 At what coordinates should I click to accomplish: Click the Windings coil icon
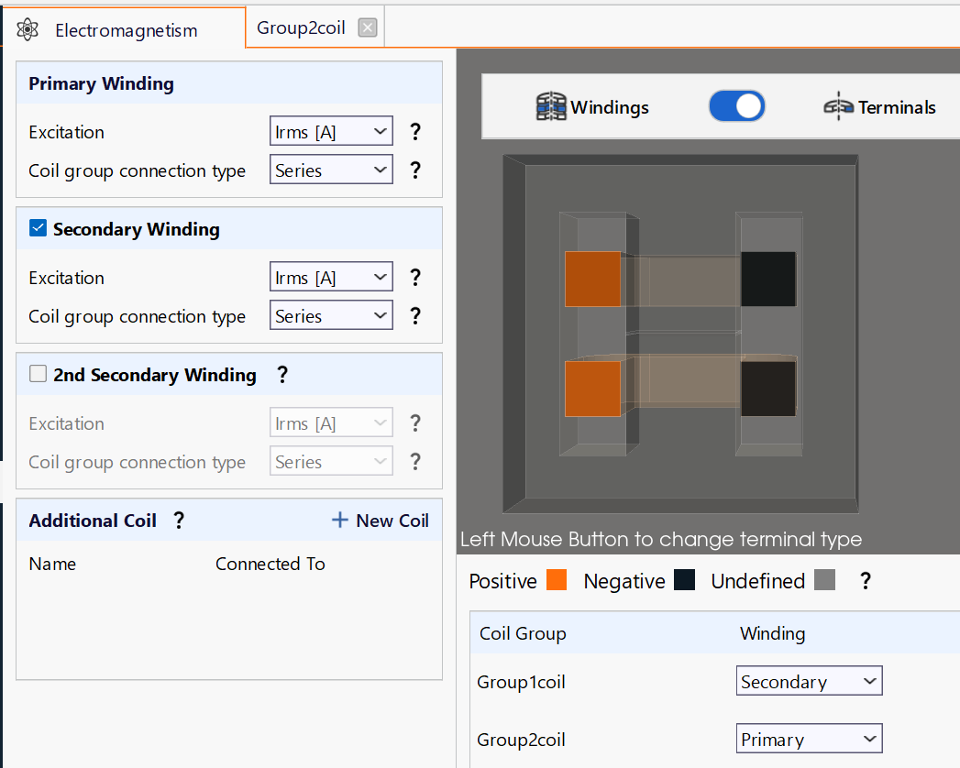point(551,106)
